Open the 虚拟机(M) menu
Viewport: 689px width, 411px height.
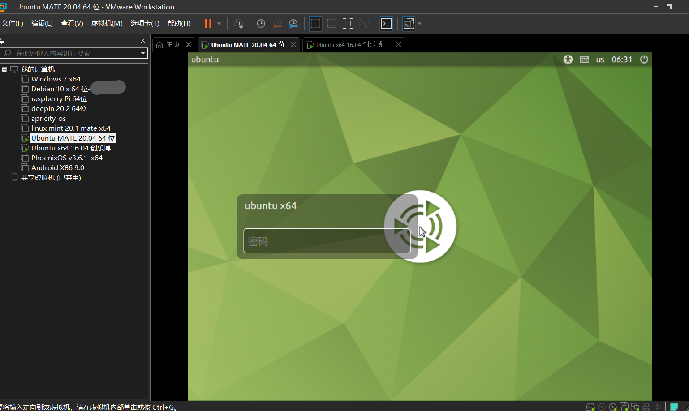(x=107, y=23)
